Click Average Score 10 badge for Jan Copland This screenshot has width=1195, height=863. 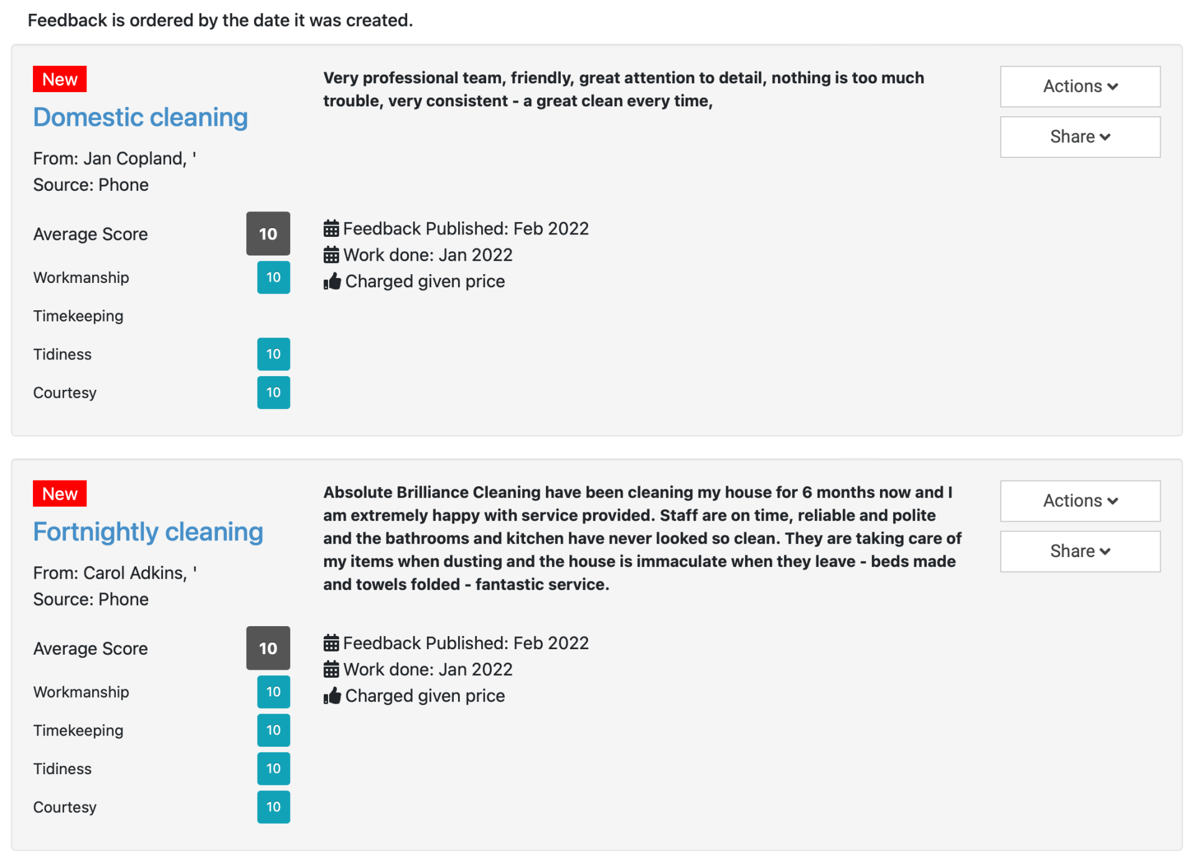click(268, 234)
